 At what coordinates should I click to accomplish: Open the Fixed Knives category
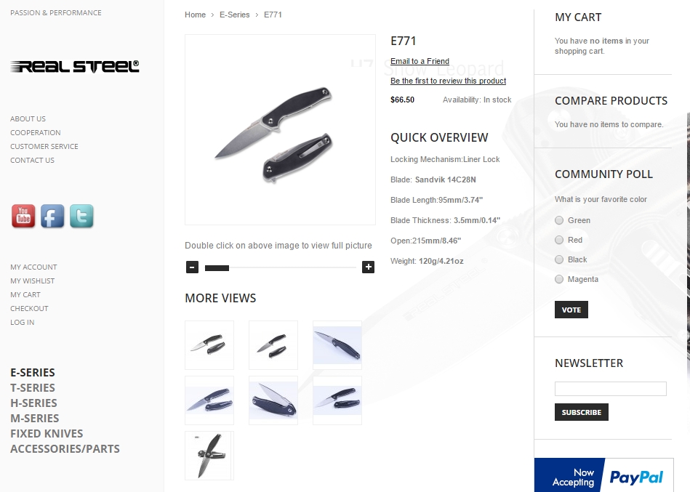point(47,434)
